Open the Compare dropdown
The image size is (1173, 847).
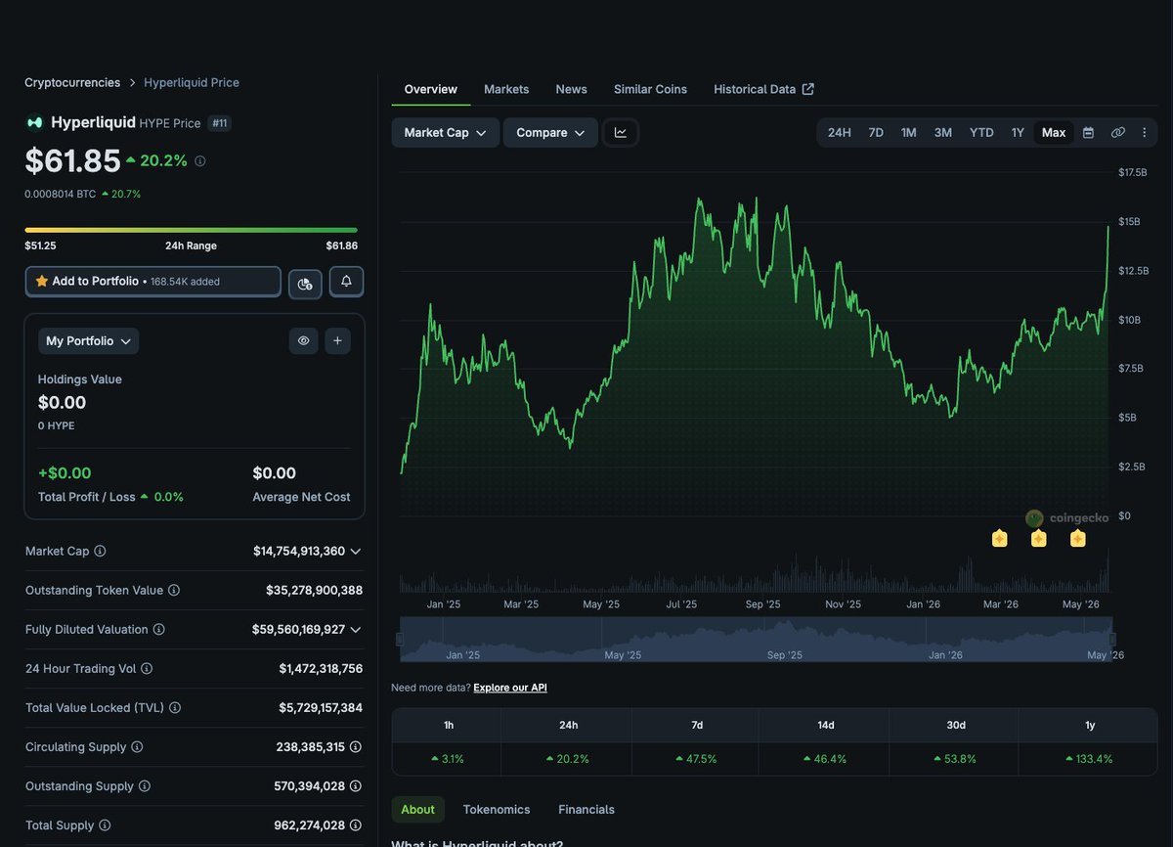click(x=550, y=133)
